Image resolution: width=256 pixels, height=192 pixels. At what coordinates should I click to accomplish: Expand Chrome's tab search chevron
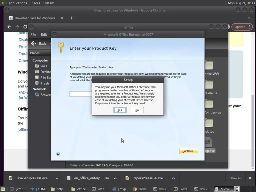249,18
